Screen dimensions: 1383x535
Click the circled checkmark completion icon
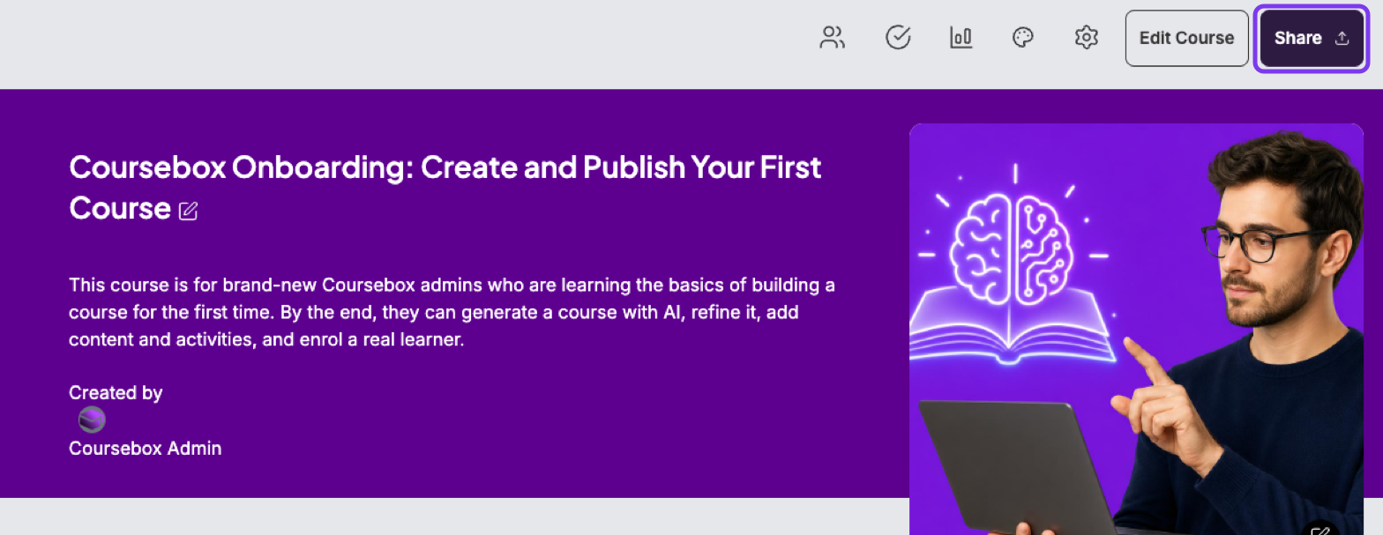pyautogui.click(x=898, y=38)
